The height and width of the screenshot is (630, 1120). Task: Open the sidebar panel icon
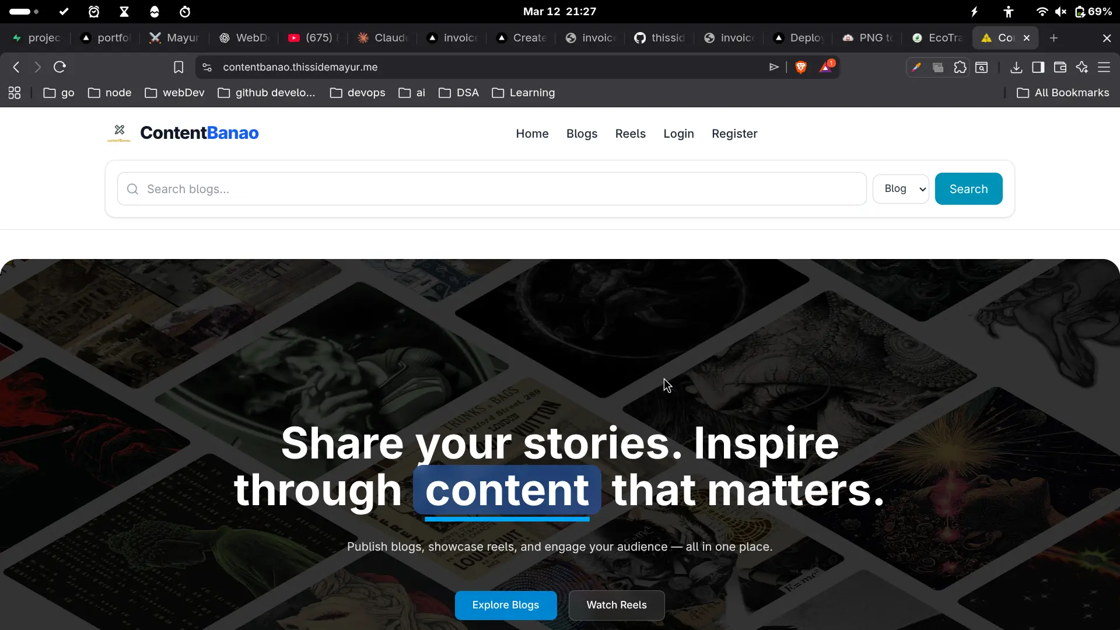click(1038, 67)
